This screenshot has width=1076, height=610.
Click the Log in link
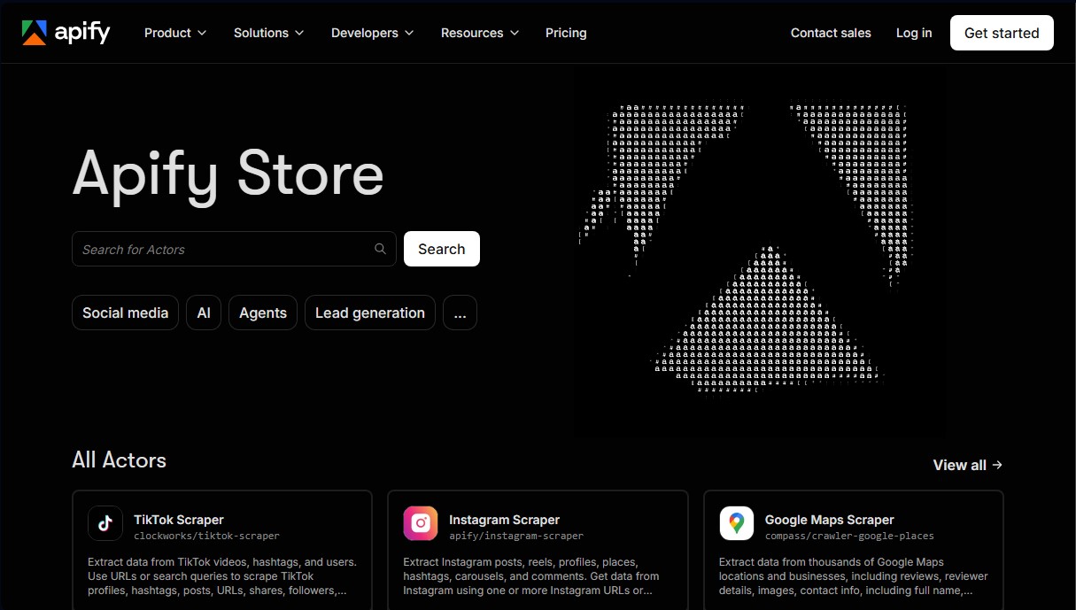click(x=914, y=33)
